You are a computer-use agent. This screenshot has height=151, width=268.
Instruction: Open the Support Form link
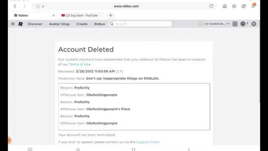click(x=148, y=142)
